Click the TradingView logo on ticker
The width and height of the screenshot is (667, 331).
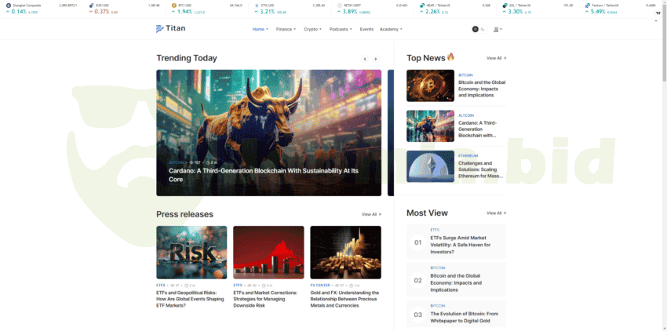point(658,13)
